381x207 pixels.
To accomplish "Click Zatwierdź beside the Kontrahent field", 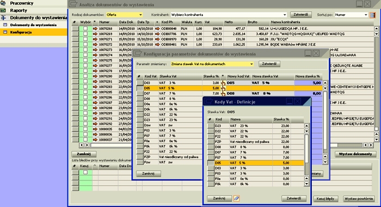I will [301, 15].
